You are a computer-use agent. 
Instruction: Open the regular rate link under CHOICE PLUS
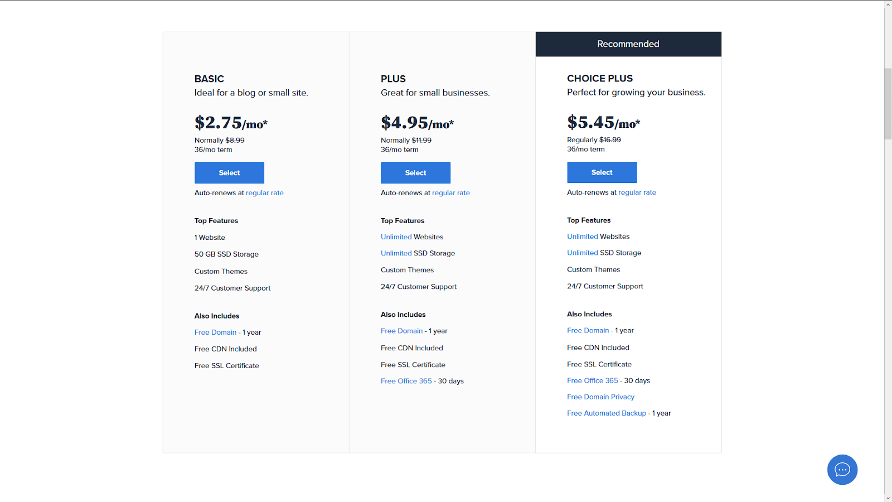tap(637, 192)
